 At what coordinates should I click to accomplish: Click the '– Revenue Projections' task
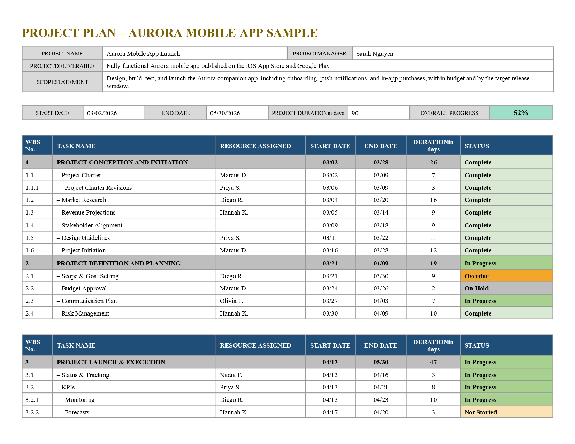pos(86,212)
